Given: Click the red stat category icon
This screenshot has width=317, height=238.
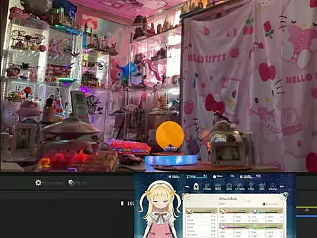Looking at the screenshot, I should (x=223, y=211).
